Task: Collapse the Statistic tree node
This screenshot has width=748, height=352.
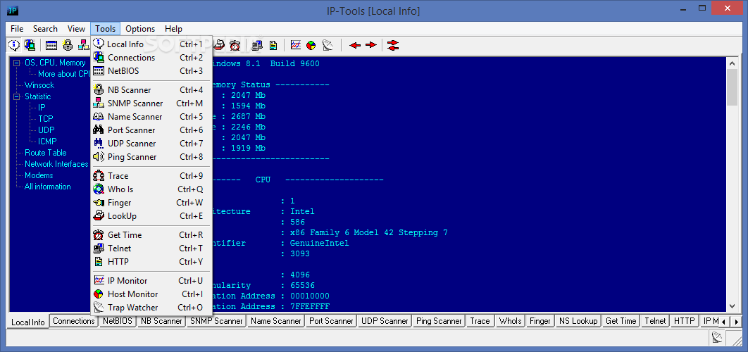Action: click(16, 96)
